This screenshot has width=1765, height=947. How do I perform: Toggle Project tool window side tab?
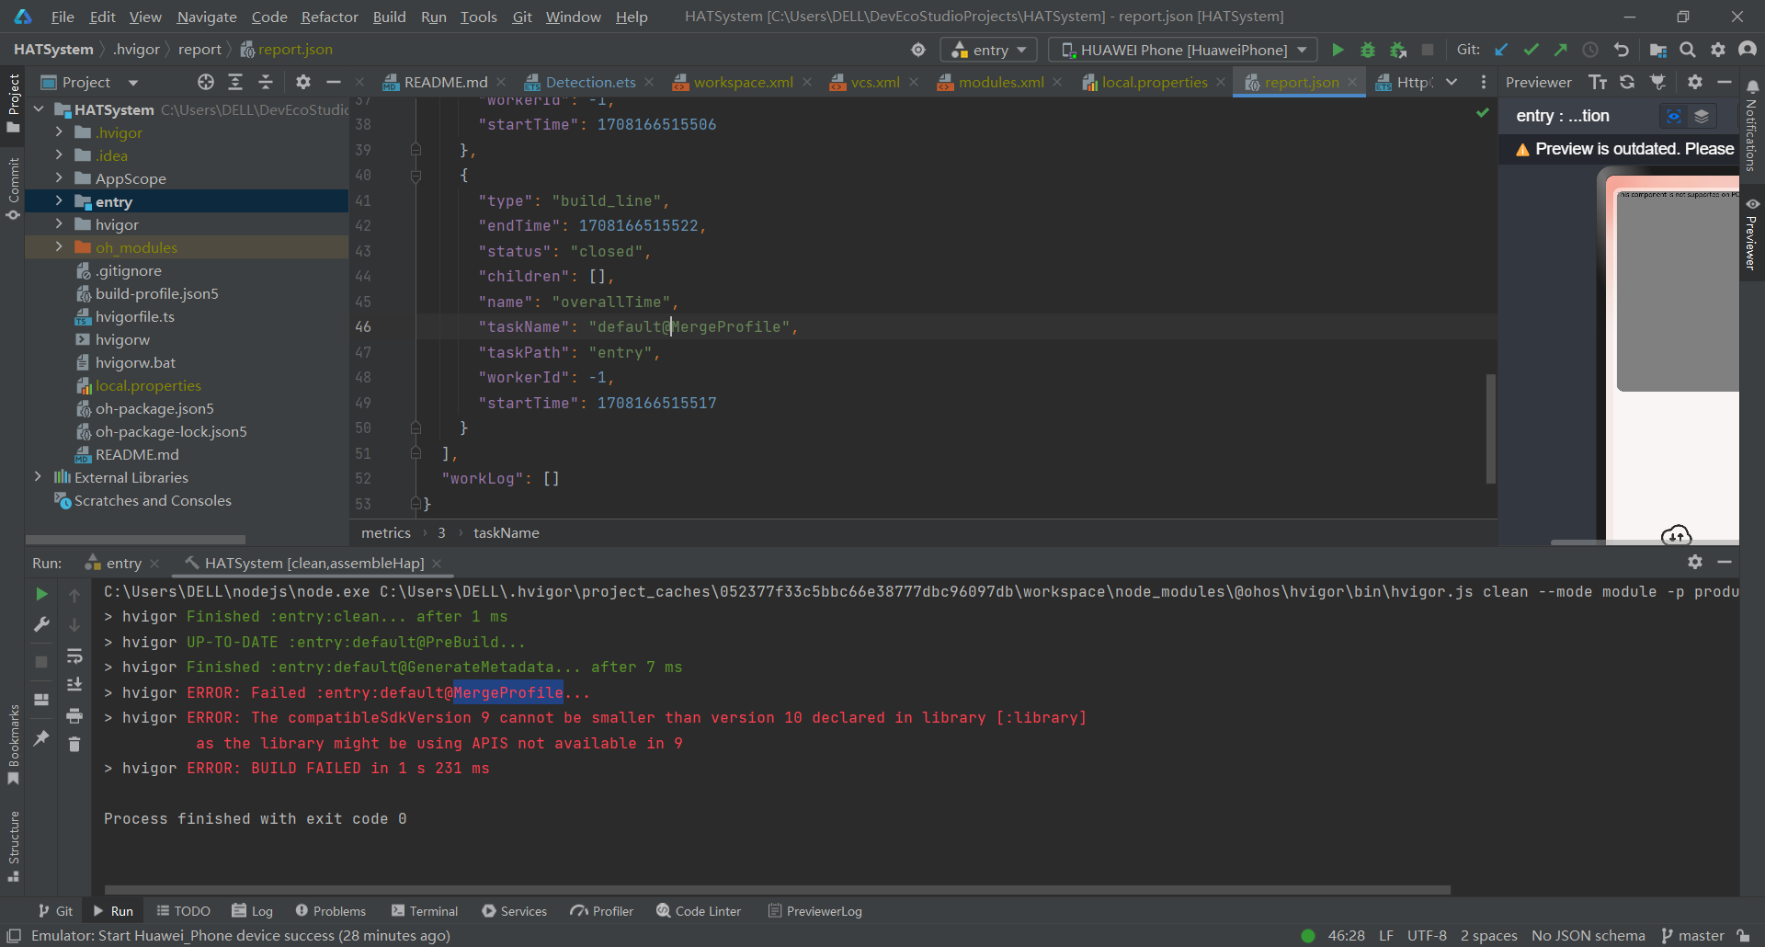coord(13,103)
